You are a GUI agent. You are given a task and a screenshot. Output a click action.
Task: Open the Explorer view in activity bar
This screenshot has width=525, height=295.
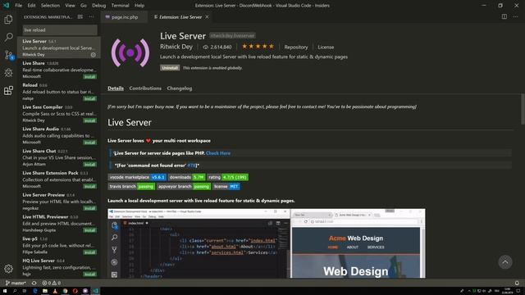pos(8,20)
